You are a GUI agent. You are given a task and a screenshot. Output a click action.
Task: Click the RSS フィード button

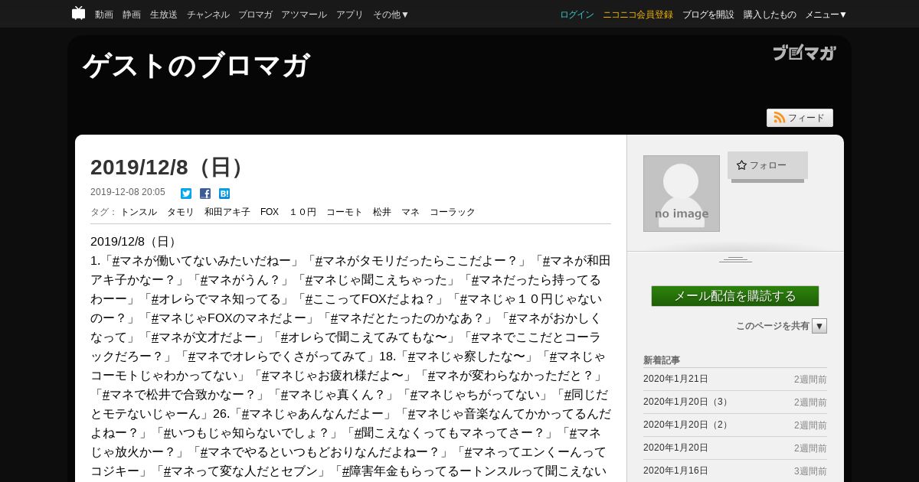800,118
